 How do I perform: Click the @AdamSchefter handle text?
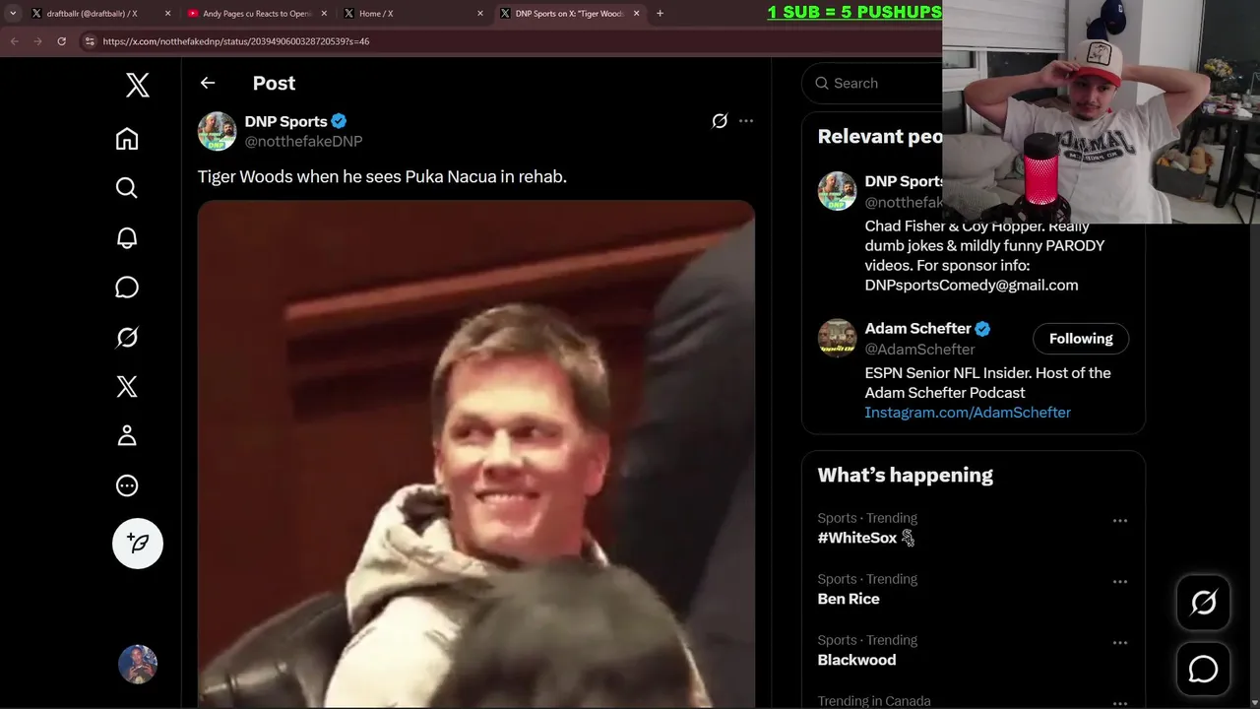[920, 350]
